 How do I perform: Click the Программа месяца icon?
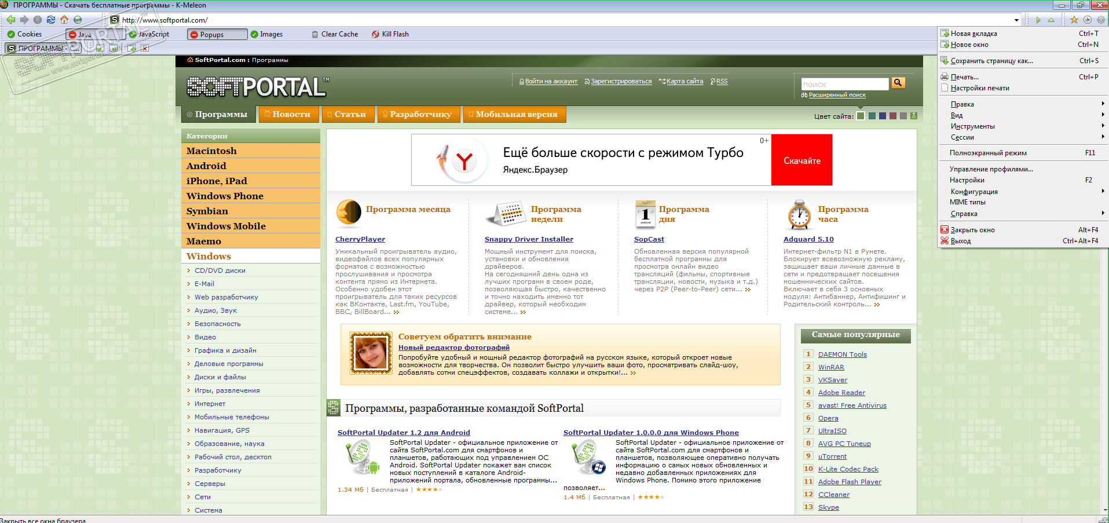coord(349,212)
